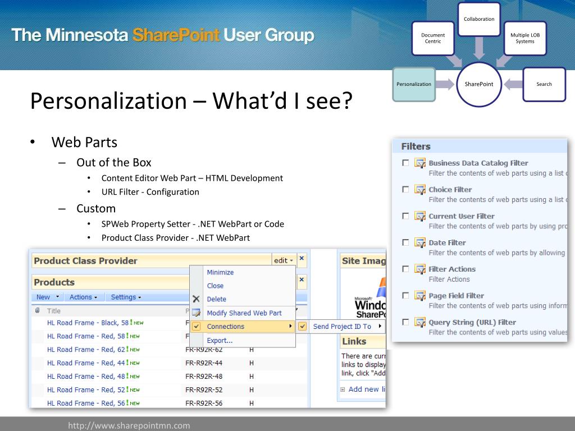Click the Search diagram box
Viewport: 575px width, 431px height.
click(544, 84)
